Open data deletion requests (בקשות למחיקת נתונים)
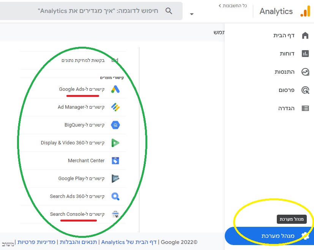 coord(83,60)
